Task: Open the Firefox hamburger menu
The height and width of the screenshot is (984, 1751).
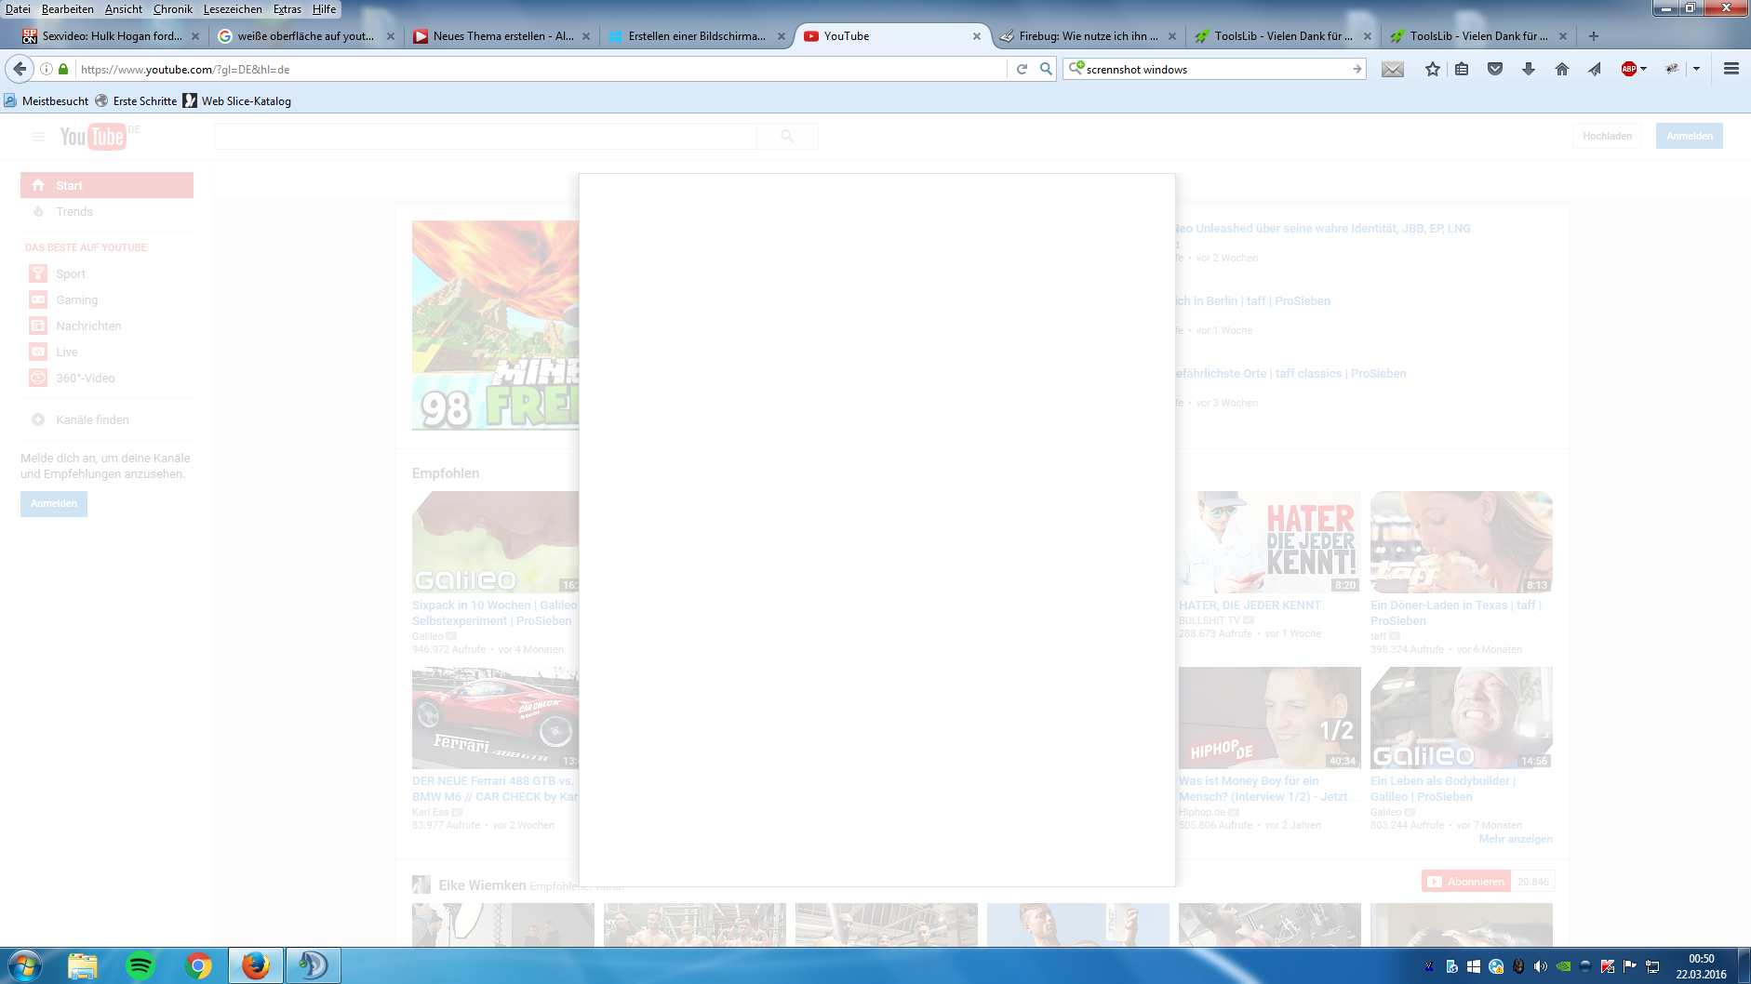Action: [1731, 69]
